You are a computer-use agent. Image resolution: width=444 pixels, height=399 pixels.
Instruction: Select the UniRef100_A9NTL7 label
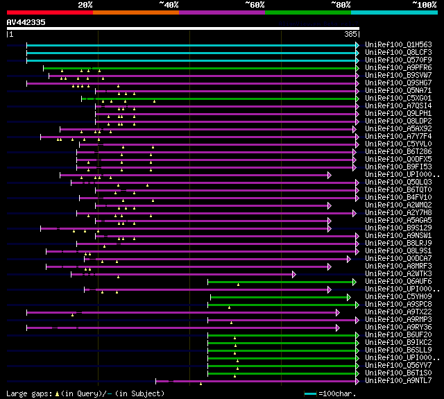(398, 381)
